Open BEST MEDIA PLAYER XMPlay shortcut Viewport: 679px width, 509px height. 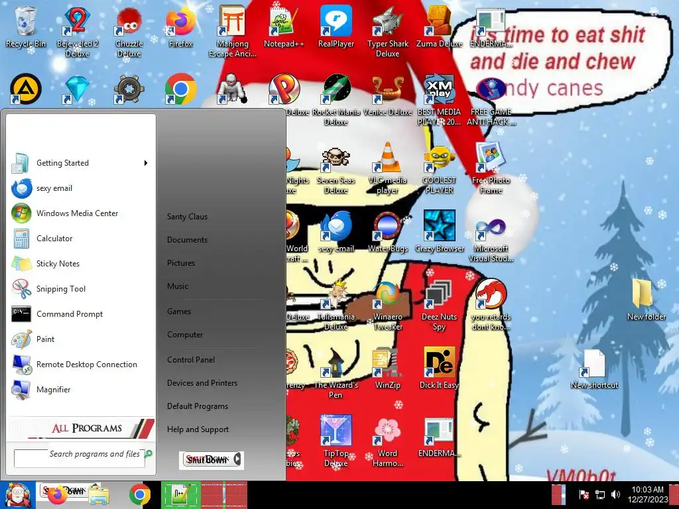[x=439, y=99]
